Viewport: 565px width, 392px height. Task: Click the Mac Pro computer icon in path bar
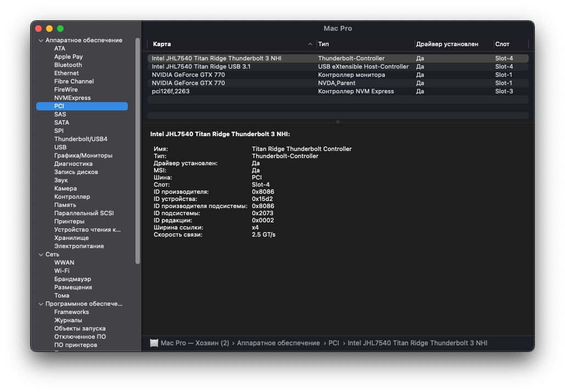[154, 343]
